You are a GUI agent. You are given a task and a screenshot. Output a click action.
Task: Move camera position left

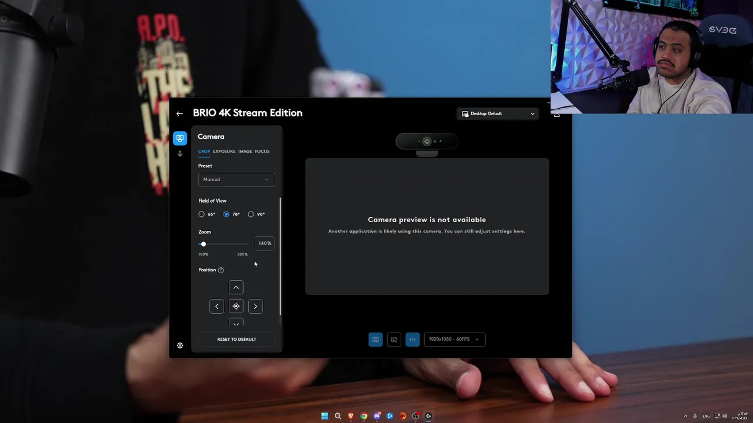(x=216, y=306)
